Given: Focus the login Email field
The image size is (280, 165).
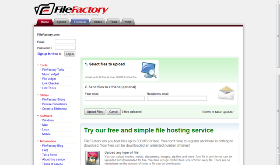Looking at the screenshot, I should coord(65,41).
